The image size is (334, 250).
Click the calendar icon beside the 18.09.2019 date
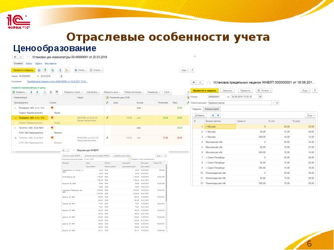point(261,97)
